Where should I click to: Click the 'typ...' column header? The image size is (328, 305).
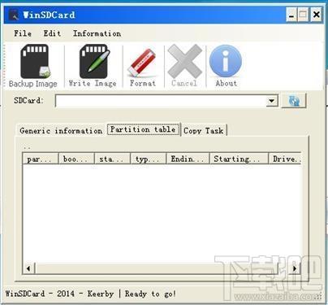click(149, 159)
